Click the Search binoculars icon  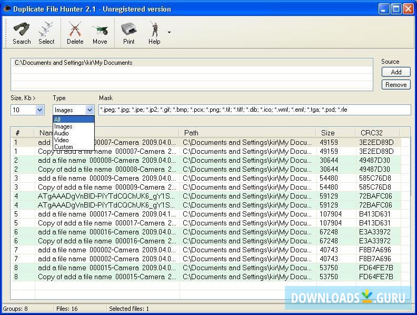[x=22, y=29]
